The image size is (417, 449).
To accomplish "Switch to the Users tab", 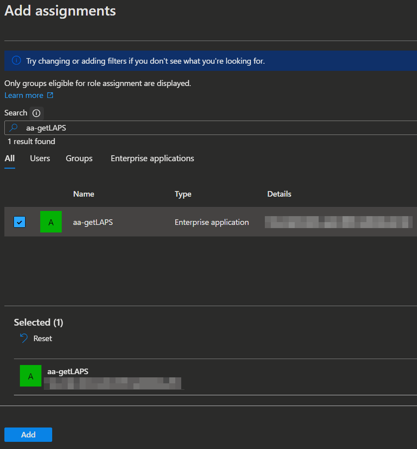I will click(40, 158).
